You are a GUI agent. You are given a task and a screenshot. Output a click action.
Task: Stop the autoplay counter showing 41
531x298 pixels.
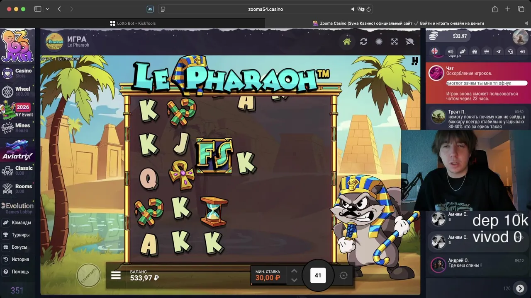click(x=318, y=275)
